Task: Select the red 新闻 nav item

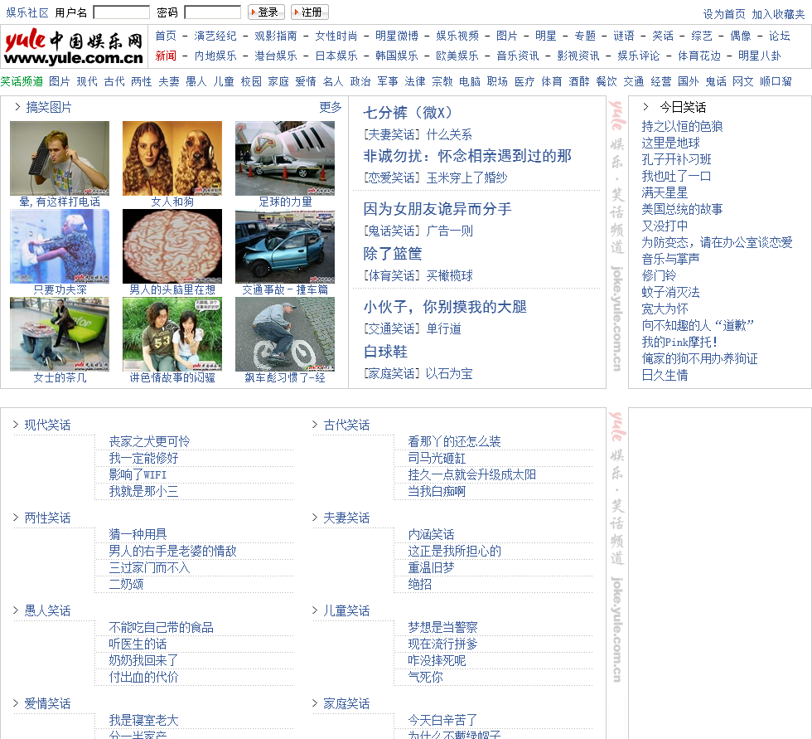Action: coord(166,56)
